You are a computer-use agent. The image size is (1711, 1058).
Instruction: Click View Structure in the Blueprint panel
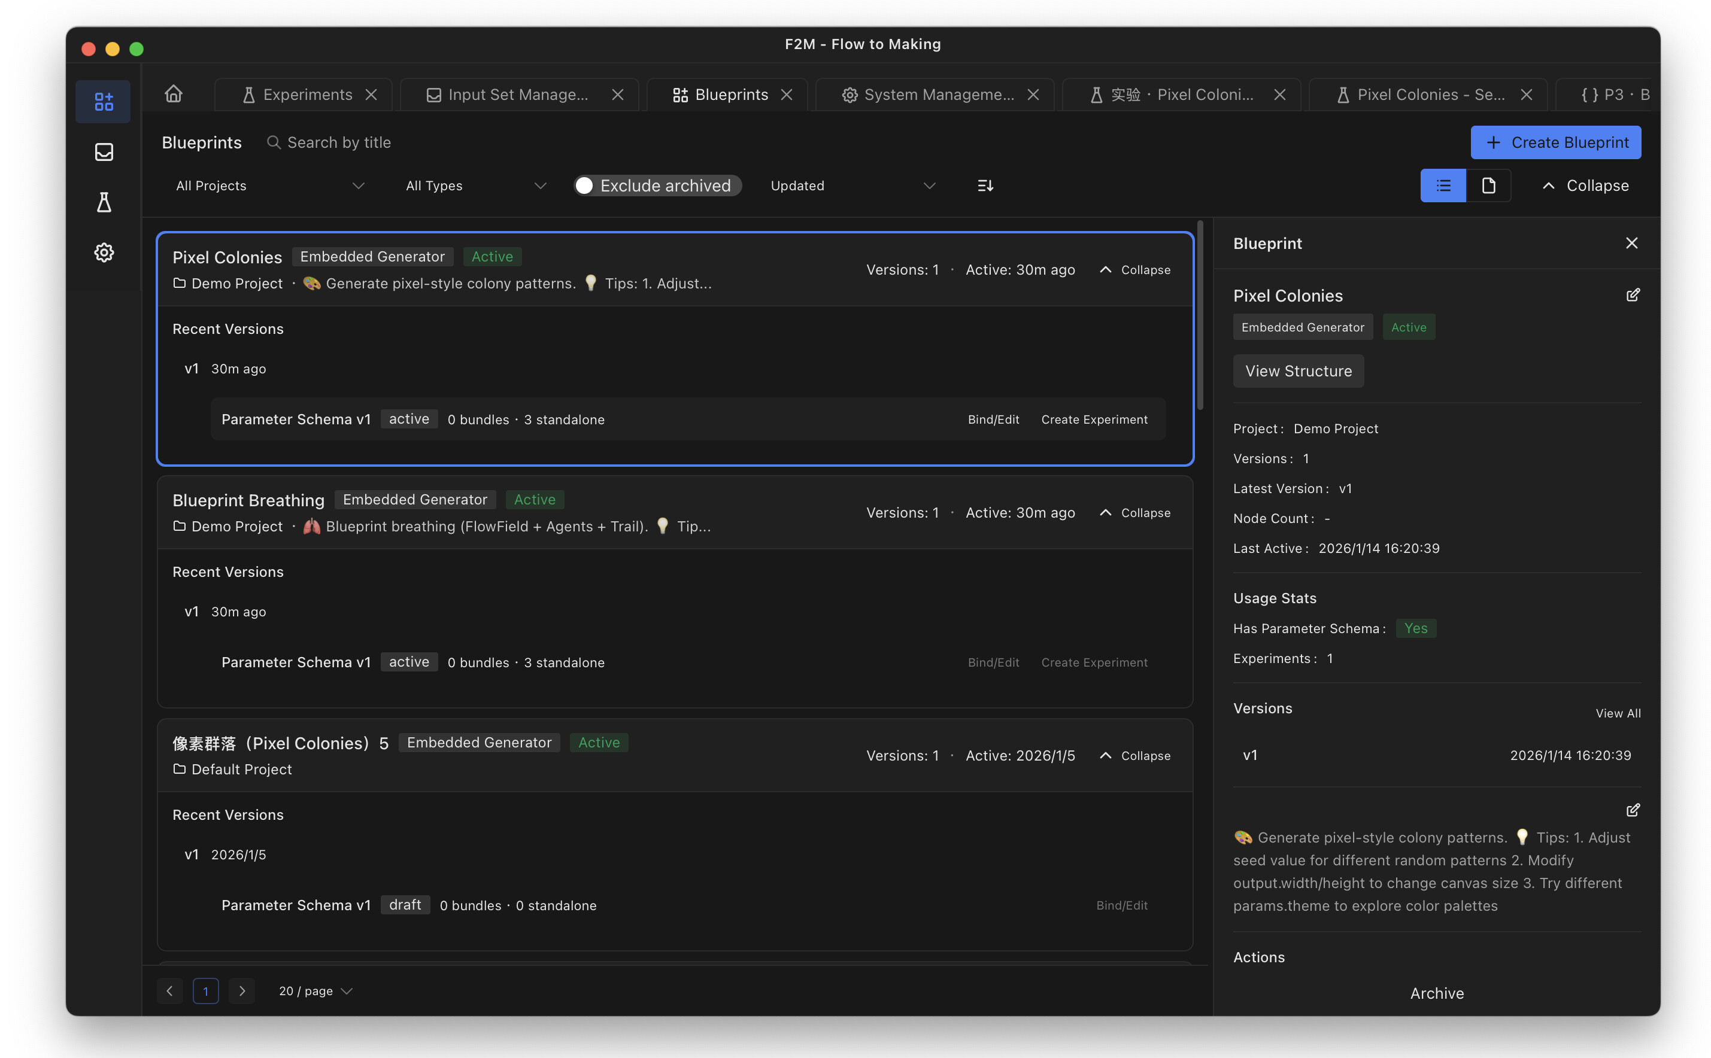(x=1298, y=371)
